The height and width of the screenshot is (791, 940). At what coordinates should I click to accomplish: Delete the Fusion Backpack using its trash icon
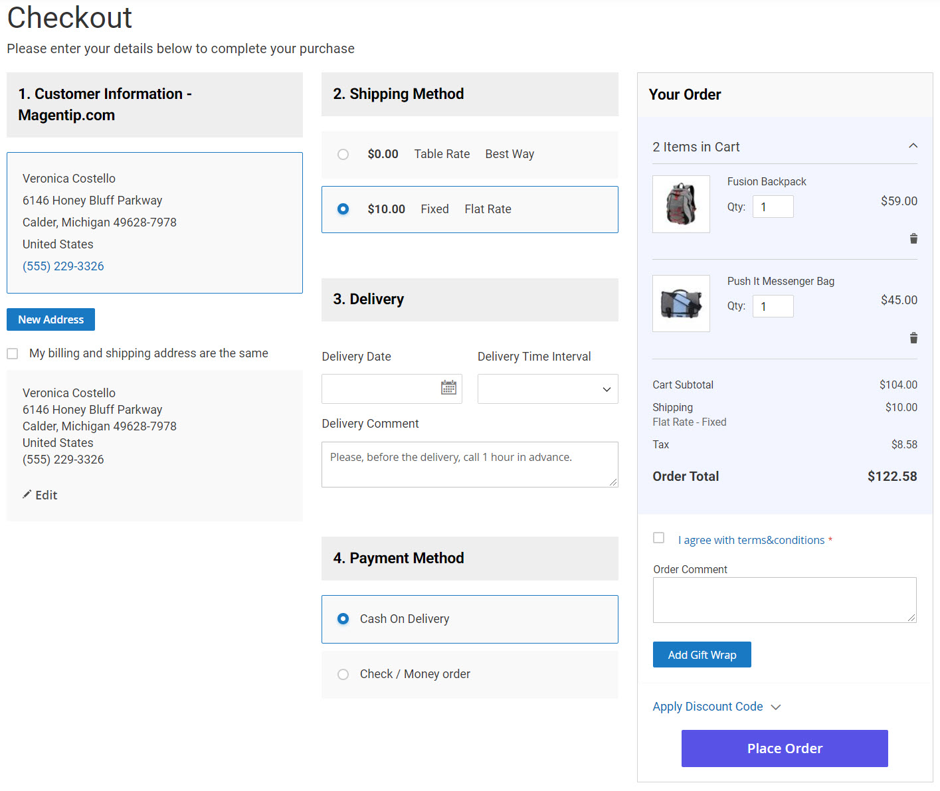coord(913,238)
